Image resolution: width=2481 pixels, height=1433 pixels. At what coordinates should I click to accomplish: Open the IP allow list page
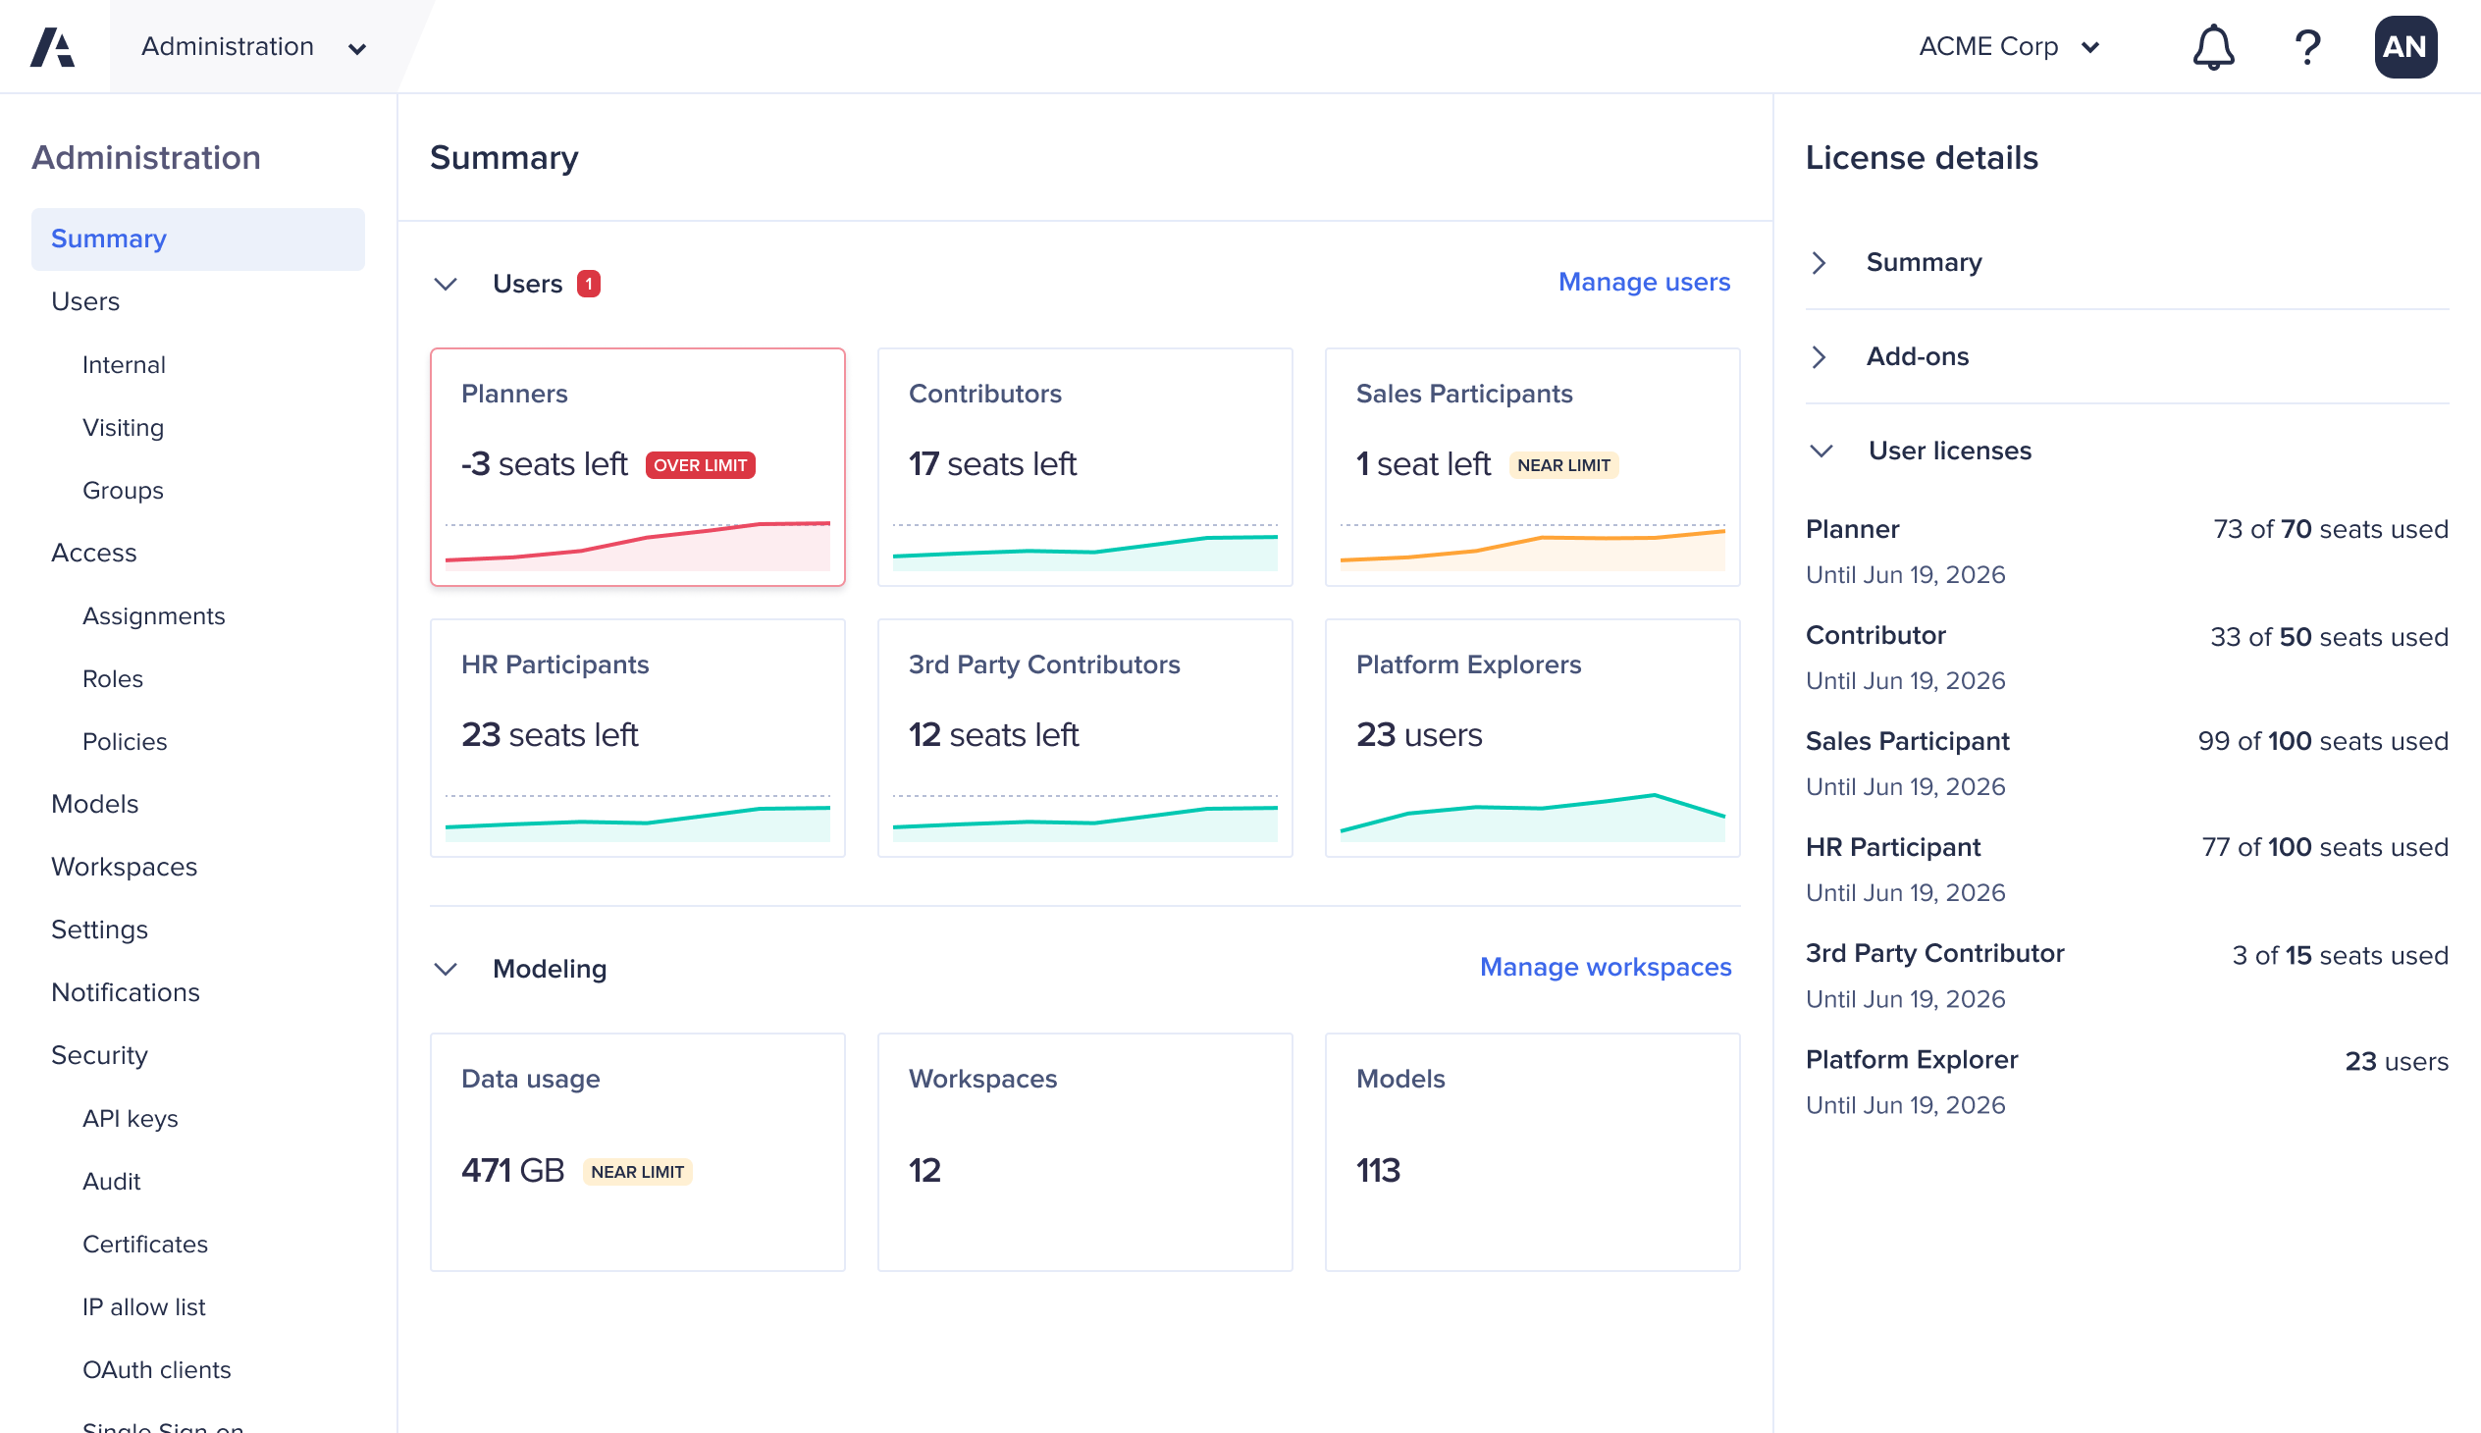pyautogui.click(x=143, y=1307)
